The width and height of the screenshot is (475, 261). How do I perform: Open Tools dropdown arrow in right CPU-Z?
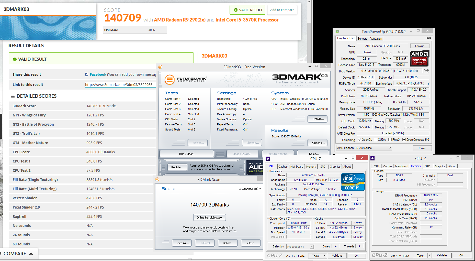[429, 255]
